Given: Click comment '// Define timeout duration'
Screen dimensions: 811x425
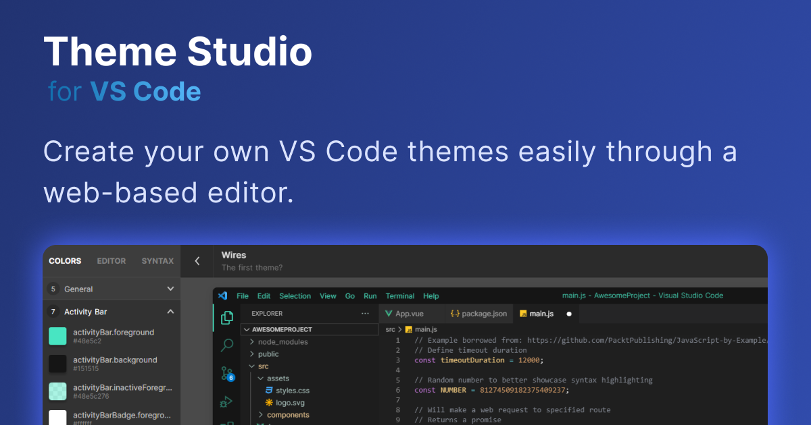Looking at the screenshot, I should point(470,350).
